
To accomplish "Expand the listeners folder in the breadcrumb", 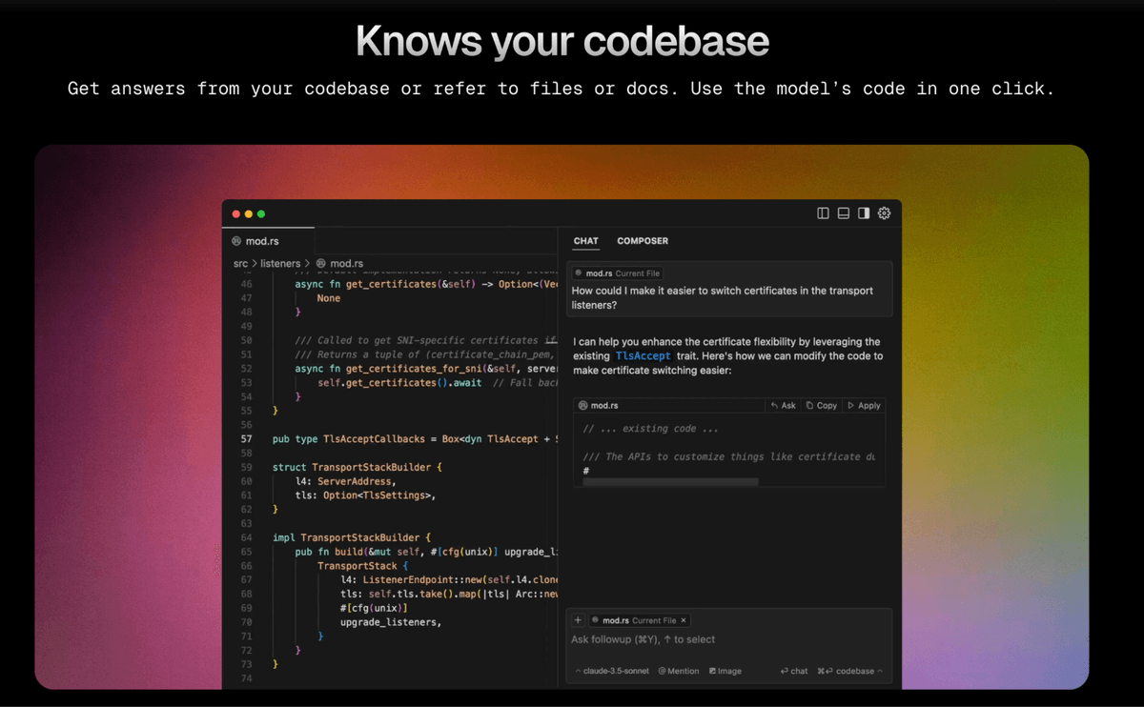I will [280, 263].
